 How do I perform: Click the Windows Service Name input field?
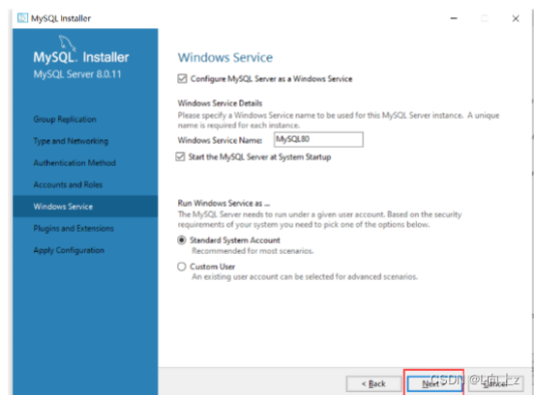(x=318, y=139)
